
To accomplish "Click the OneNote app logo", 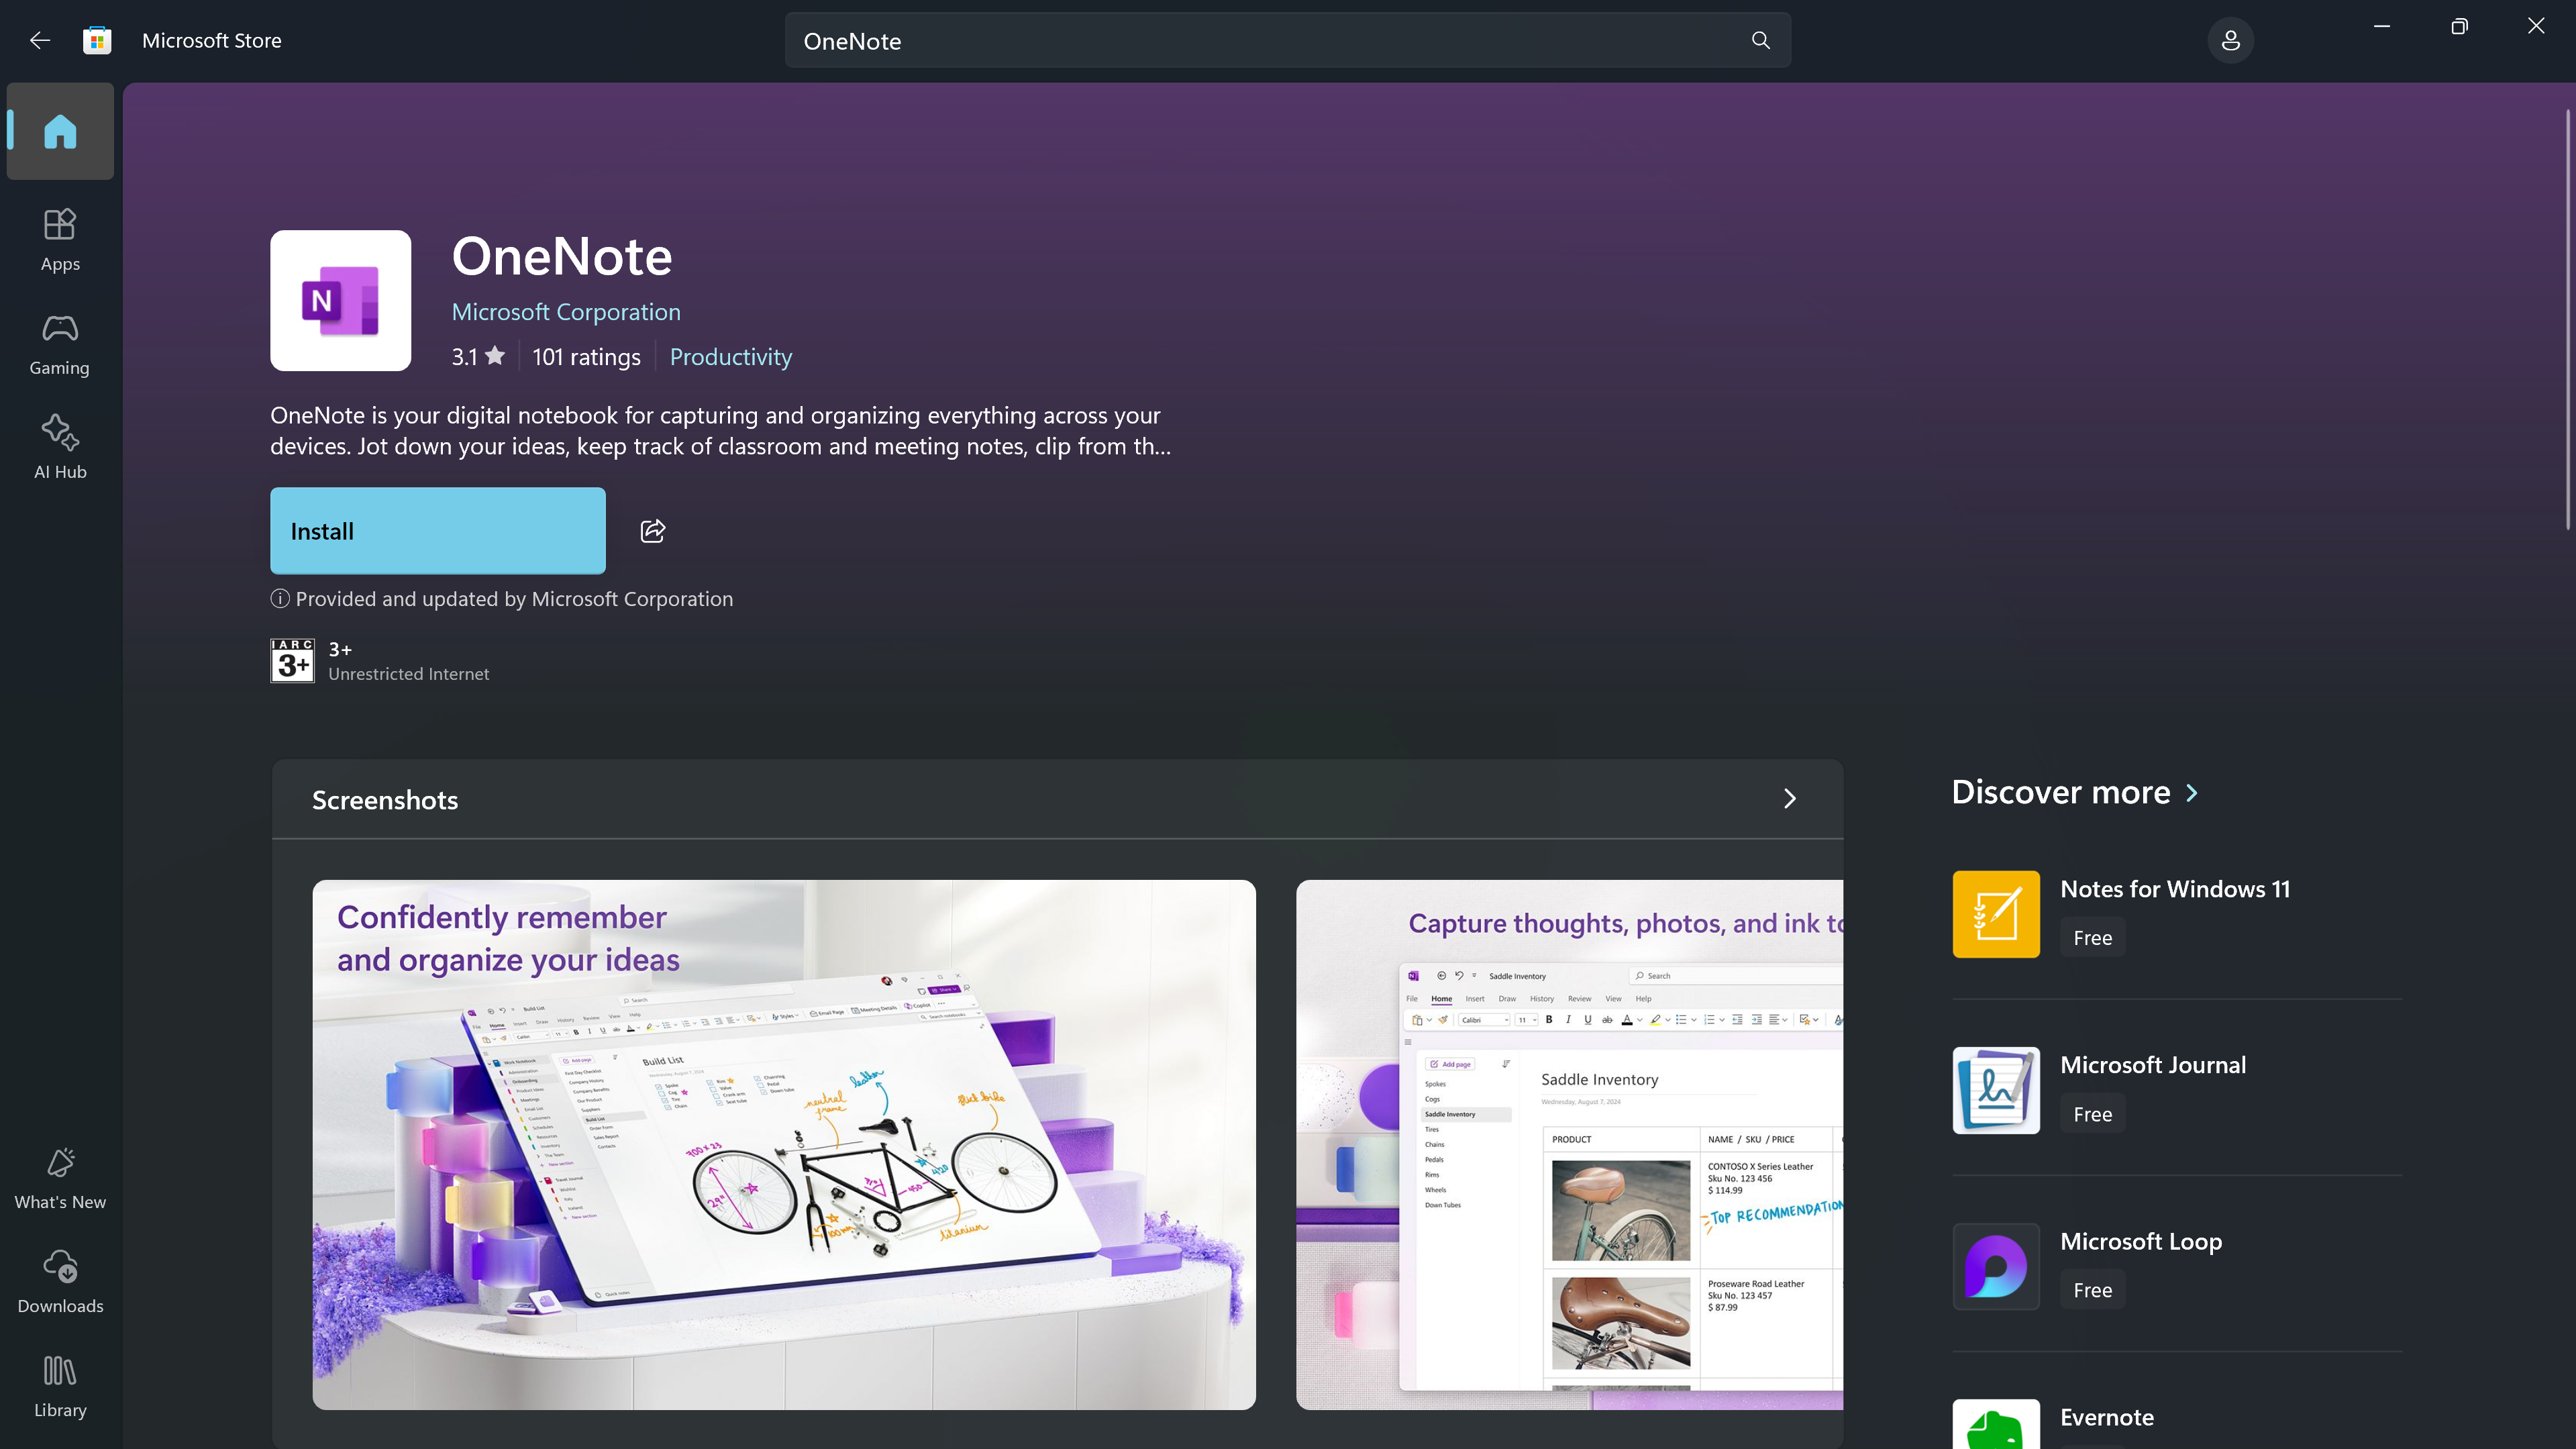I will (340, 300).
